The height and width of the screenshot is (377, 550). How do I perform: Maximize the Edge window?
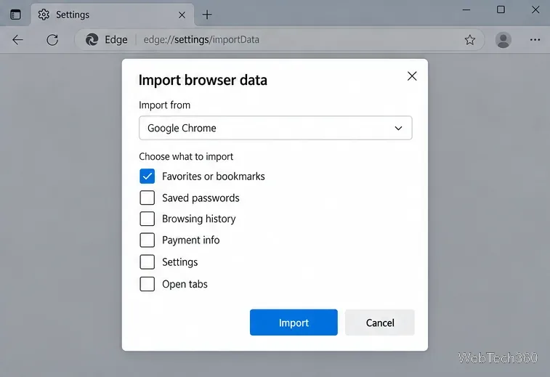[x=501, y=9]
